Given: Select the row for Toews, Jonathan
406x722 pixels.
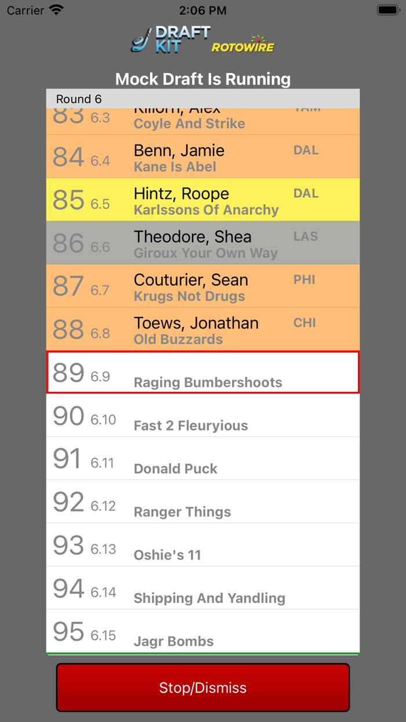Looking at the screenshot, I should [x=202, y=329].
